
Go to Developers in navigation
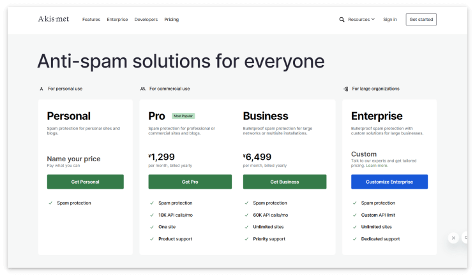click(x=146, y=19)
